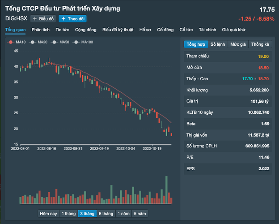Click the DIG:HSX ticker symbol
Viewport: 279px width, 224px height.
coord(16,19)
